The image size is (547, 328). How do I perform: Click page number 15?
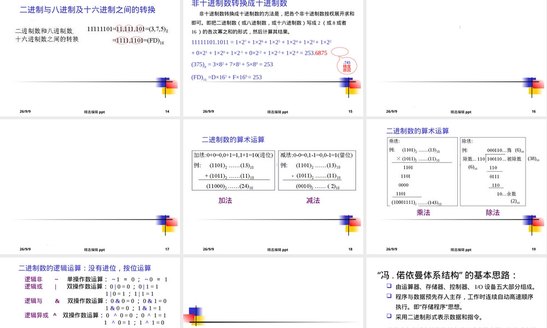pyautogui.click(x=350, y=112)
